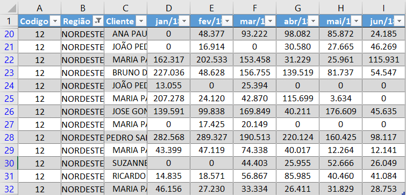Open the mar/18 column filter arrow

pyautogui.click(x=270, y=21)
